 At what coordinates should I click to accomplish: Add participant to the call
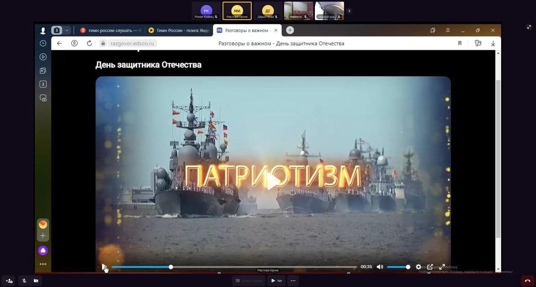[x=9, y=281]
